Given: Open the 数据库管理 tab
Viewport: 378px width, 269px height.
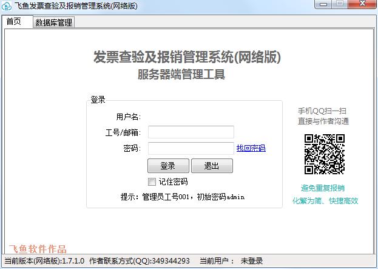Looking at the screenshot, I should [x=53, y=22].
